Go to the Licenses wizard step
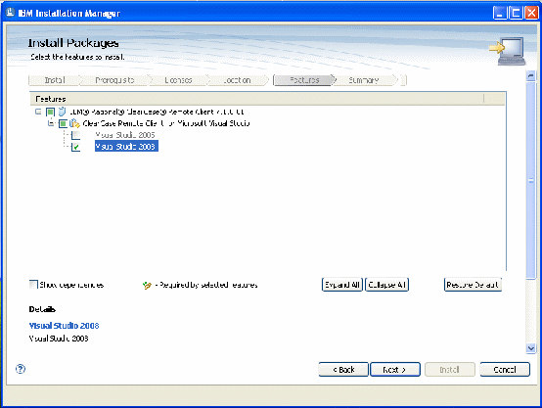 click(178, 80)
